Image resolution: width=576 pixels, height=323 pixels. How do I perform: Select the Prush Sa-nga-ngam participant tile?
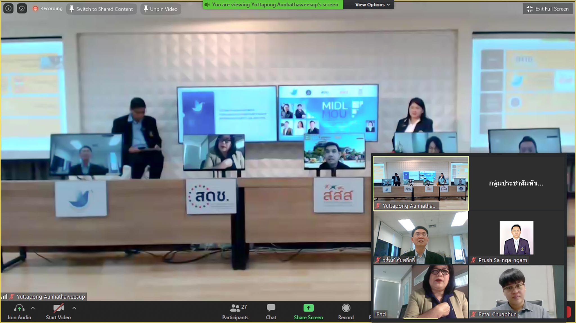(x=516, y=237)
